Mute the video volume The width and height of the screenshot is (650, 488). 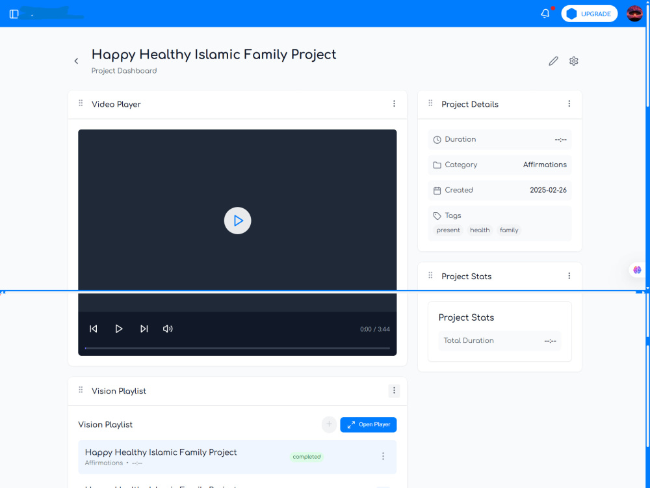(x=168, y=329)
